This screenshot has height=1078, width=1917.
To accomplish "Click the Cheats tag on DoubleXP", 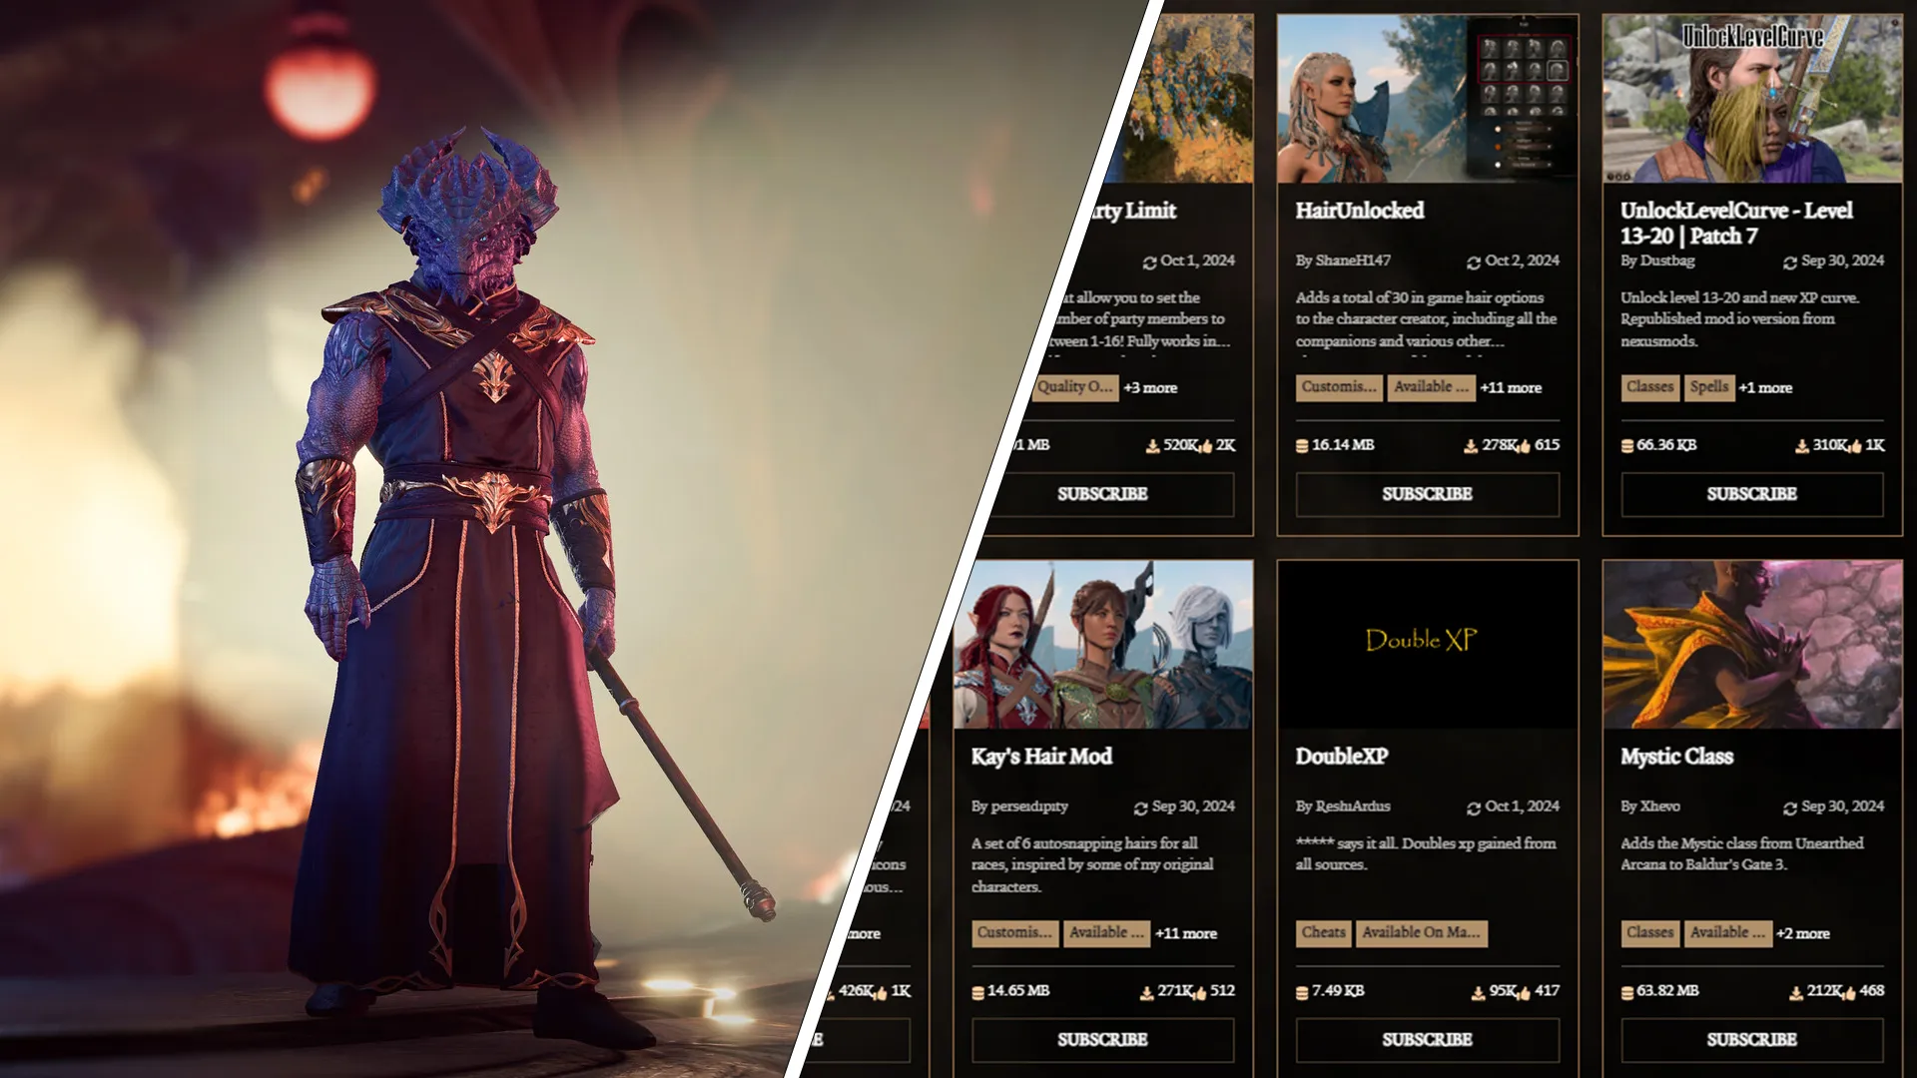I will click(1323, 933).
